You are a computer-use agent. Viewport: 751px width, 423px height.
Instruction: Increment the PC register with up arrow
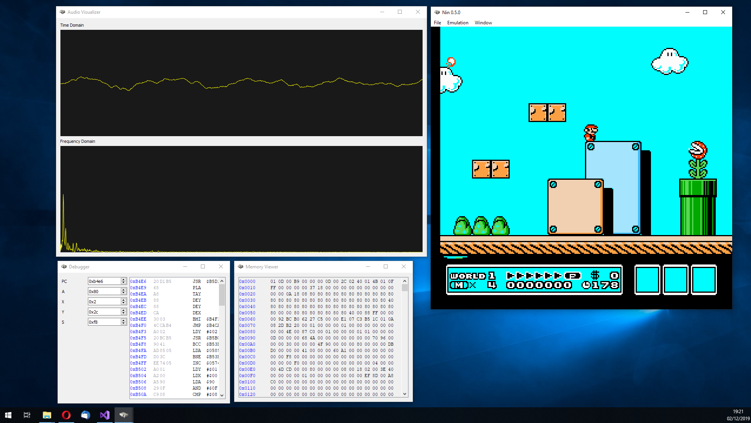124,280
